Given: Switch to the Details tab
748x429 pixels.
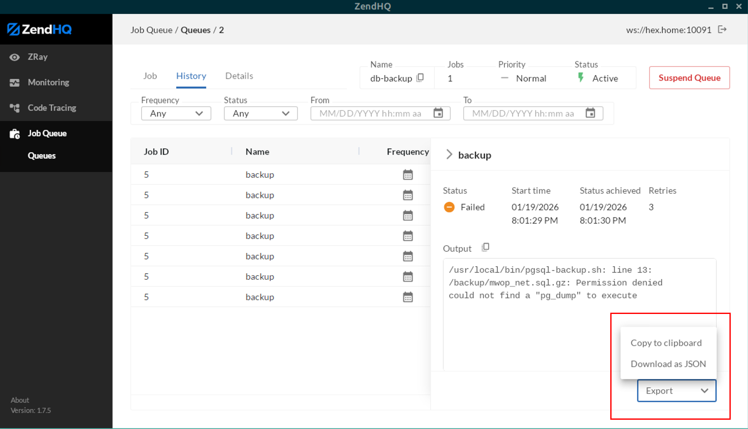Looking at the screenshot, I should click(x=239, y=76).
